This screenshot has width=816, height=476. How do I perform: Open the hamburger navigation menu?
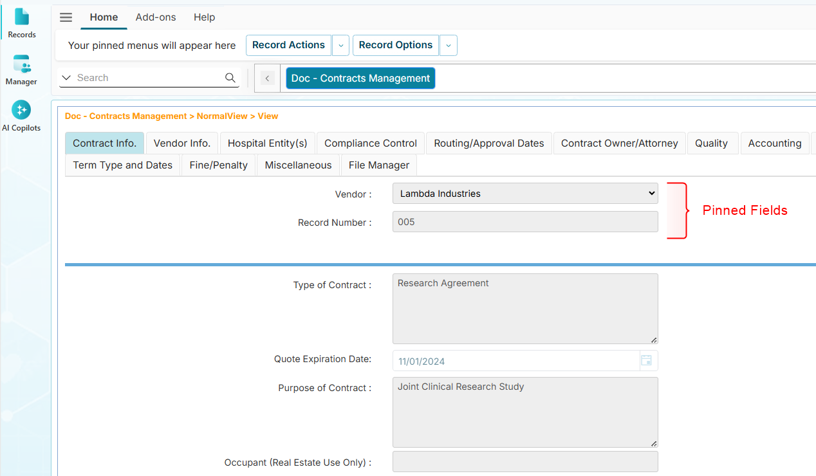[66, 17]
